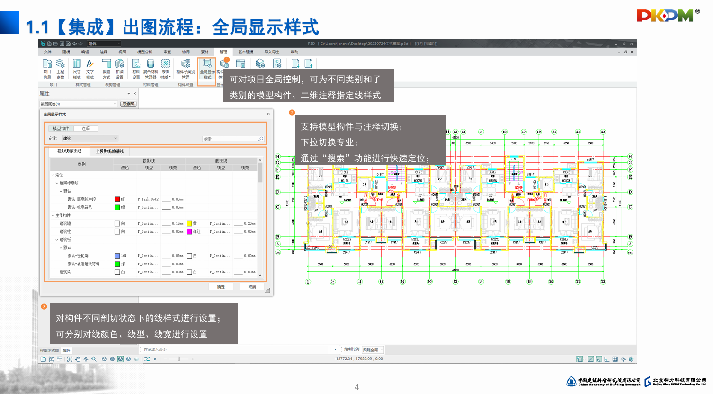The image size is (713, 394).
Task: Collapse the 建筑板 tree node
Action: tap(57, 240)
